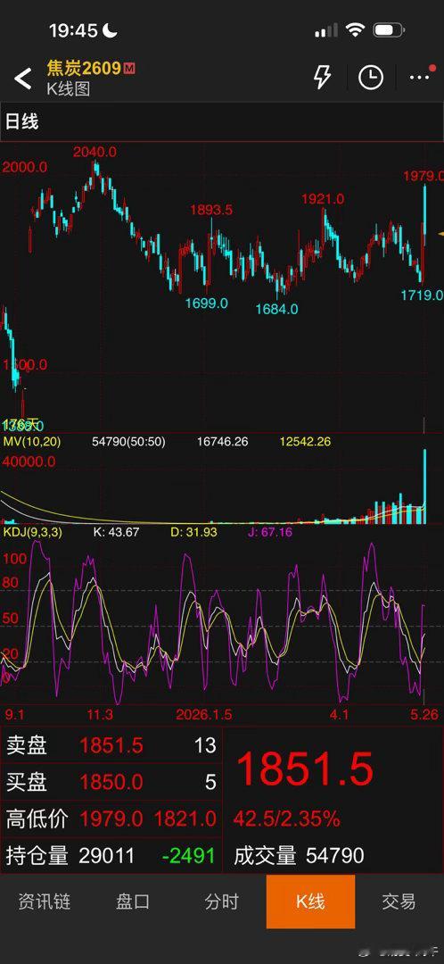The width and height of the screenshot is (444, 964).
Task: Open the lightning quick-trade icon
Action: pyautogui.click(x=323, y=78)
